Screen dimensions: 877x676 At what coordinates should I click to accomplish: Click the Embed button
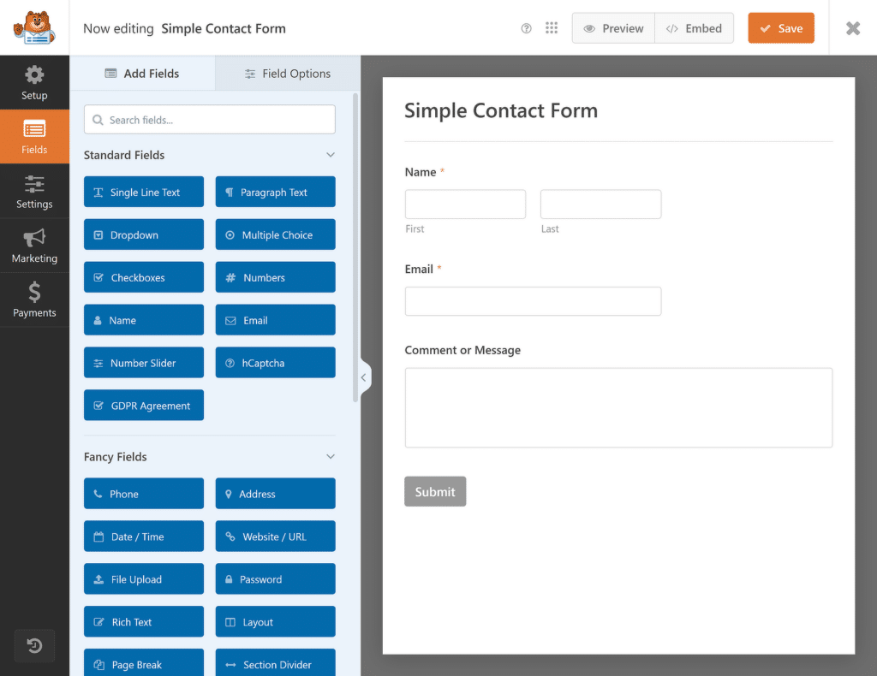pos(695,28)
